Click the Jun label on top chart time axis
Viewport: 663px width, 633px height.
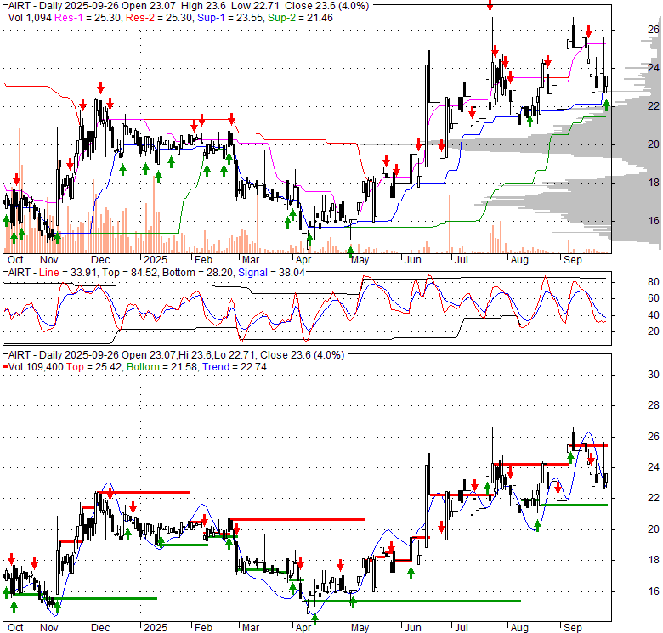click(413, 260)
